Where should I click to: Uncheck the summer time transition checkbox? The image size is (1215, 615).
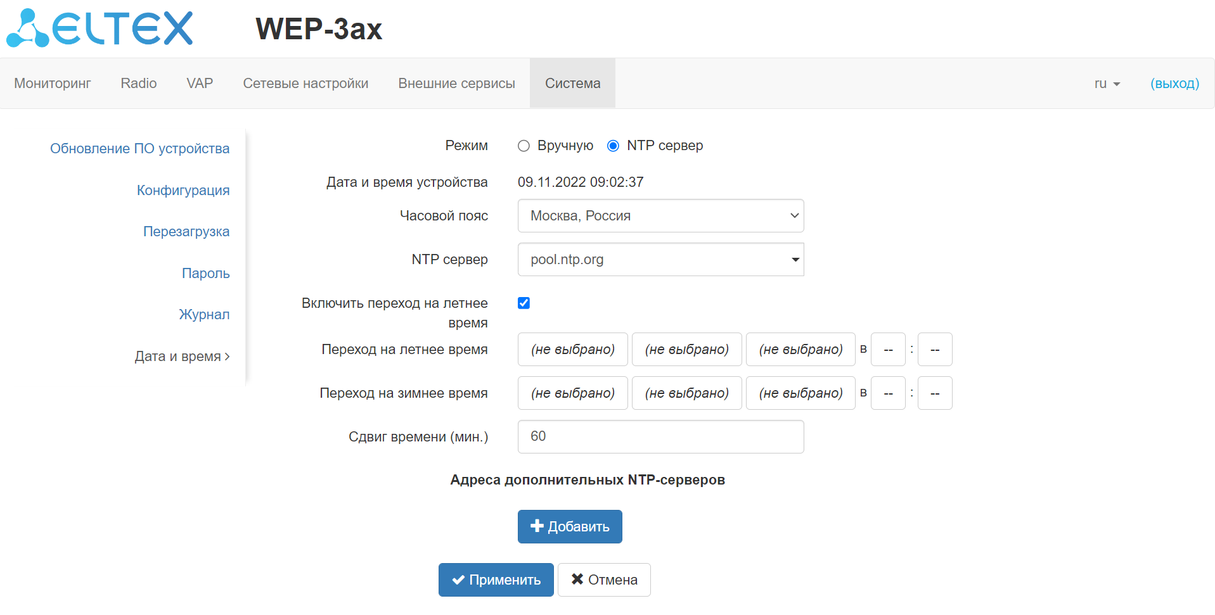click(524, 303)
